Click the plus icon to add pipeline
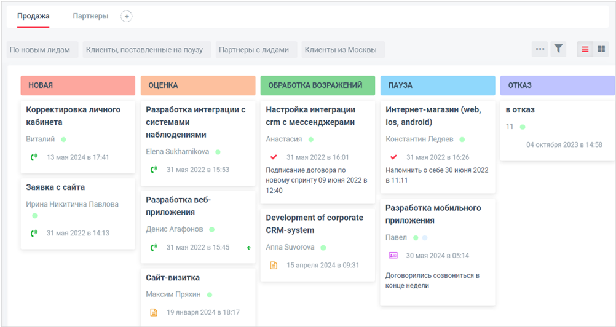This screenshot has height=327, width=616. point(127,17)
